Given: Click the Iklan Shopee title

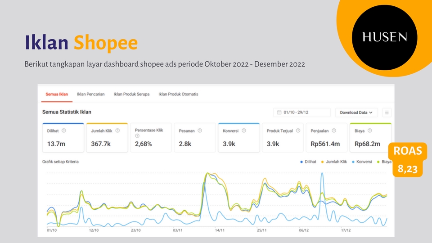Looking at the screenshot, I should [81, 43].
